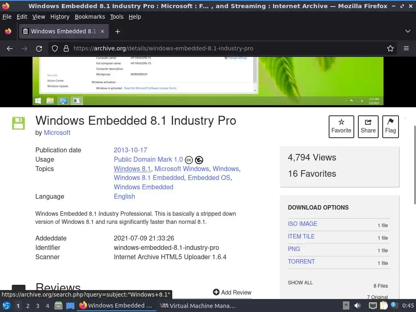Image resolution: width=416 pixels, height=312 pixels.
Task: Switch to Virtual Machine Manager window
Action: coord(198,306)
